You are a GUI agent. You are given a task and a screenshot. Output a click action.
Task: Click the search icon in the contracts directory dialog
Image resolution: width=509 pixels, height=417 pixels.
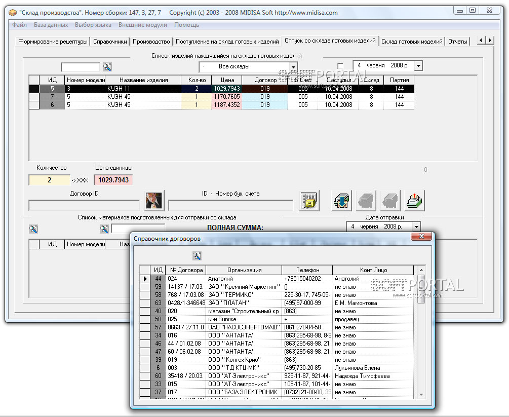(x=197, y=256)
